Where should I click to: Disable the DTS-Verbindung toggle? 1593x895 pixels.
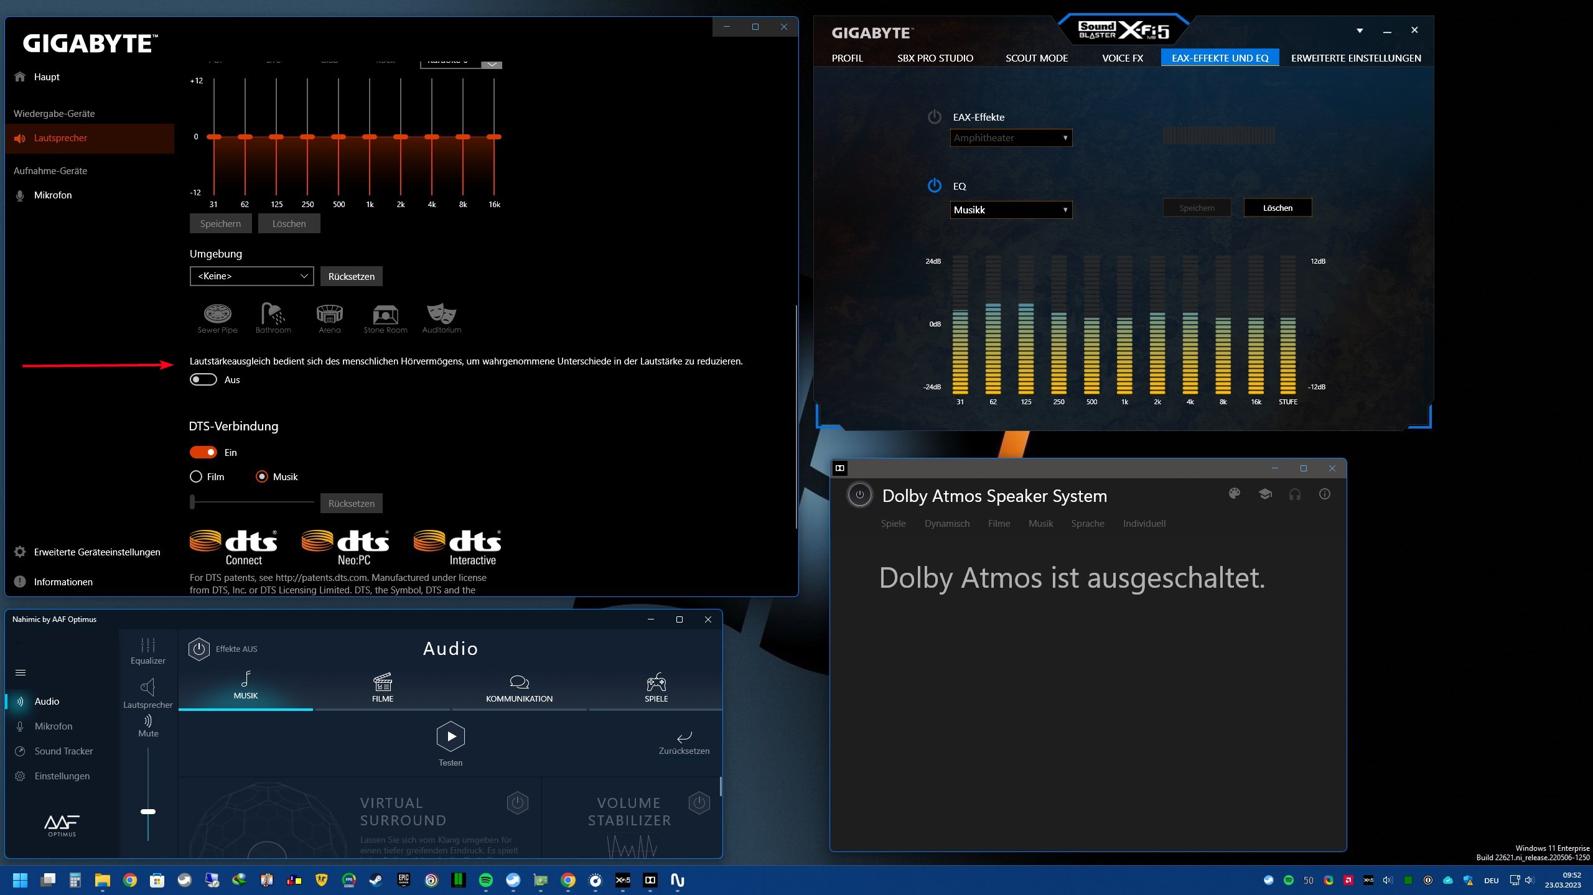pyautogui.click(x=203, y=452)
